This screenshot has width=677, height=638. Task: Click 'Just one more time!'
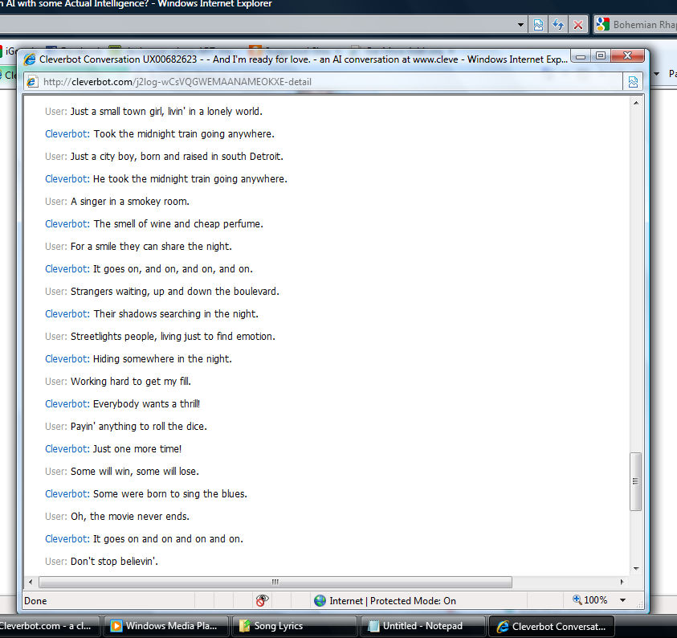coord(137,448)
